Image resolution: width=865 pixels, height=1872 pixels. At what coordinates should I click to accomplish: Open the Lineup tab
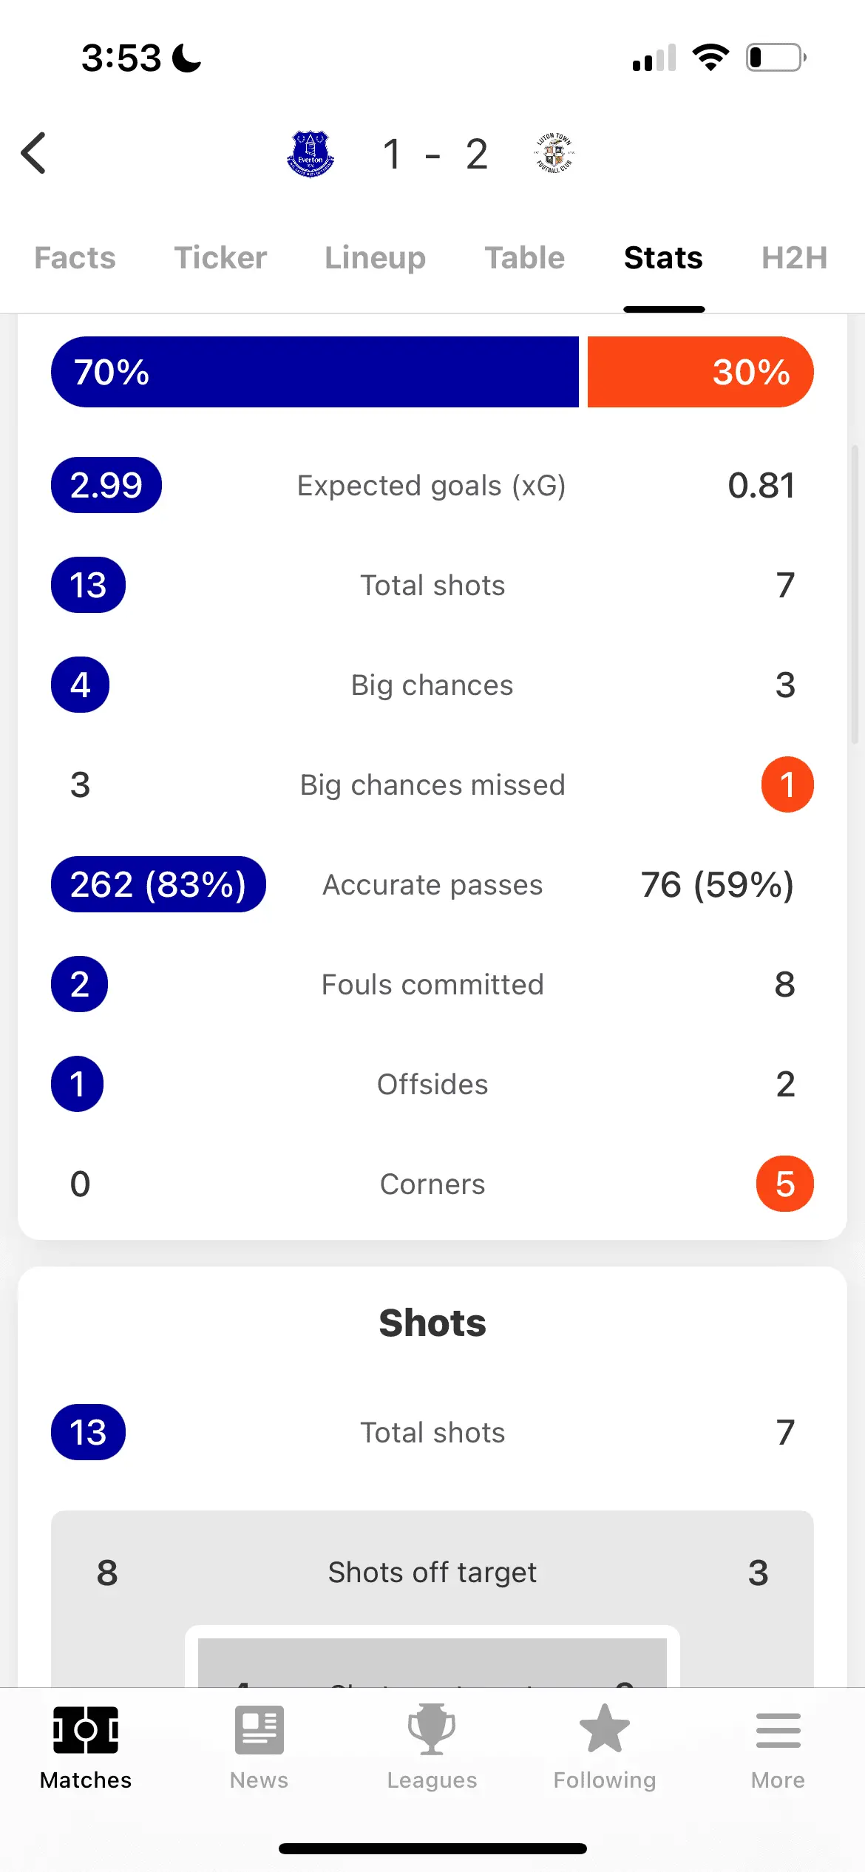click(375, 258)
